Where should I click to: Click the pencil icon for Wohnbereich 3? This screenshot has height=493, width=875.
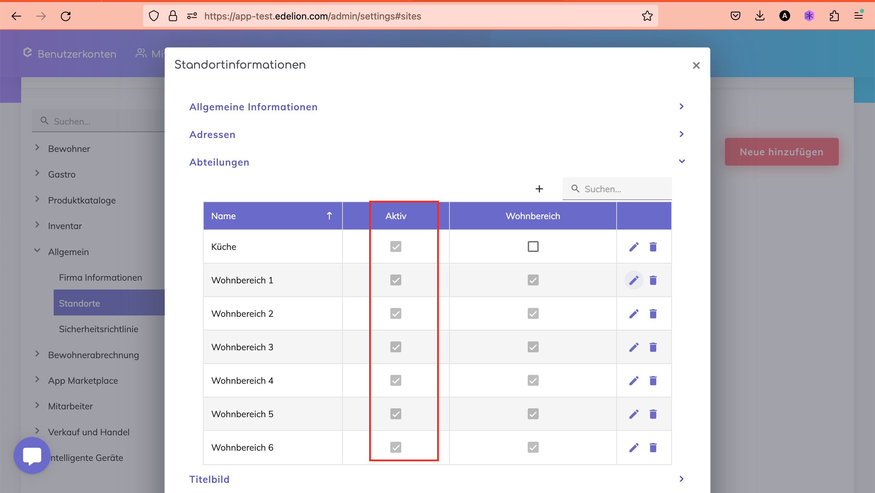pyautogui.click(x=634, y=347)
